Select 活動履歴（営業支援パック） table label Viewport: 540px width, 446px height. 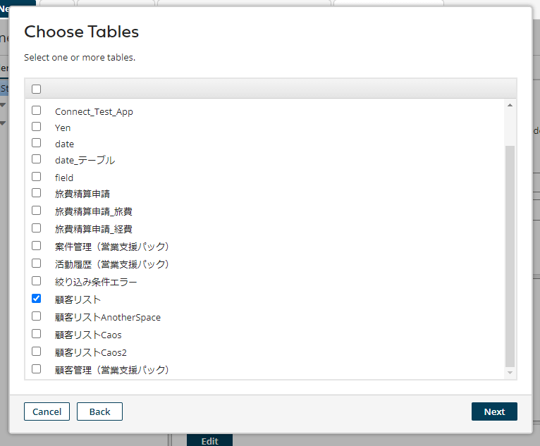(x=112, y=264)
